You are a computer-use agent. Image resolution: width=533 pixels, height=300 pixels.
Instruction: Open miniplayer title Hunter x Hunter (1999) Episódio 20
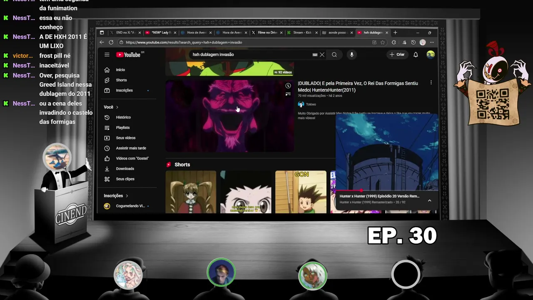(x=379, y=196)
